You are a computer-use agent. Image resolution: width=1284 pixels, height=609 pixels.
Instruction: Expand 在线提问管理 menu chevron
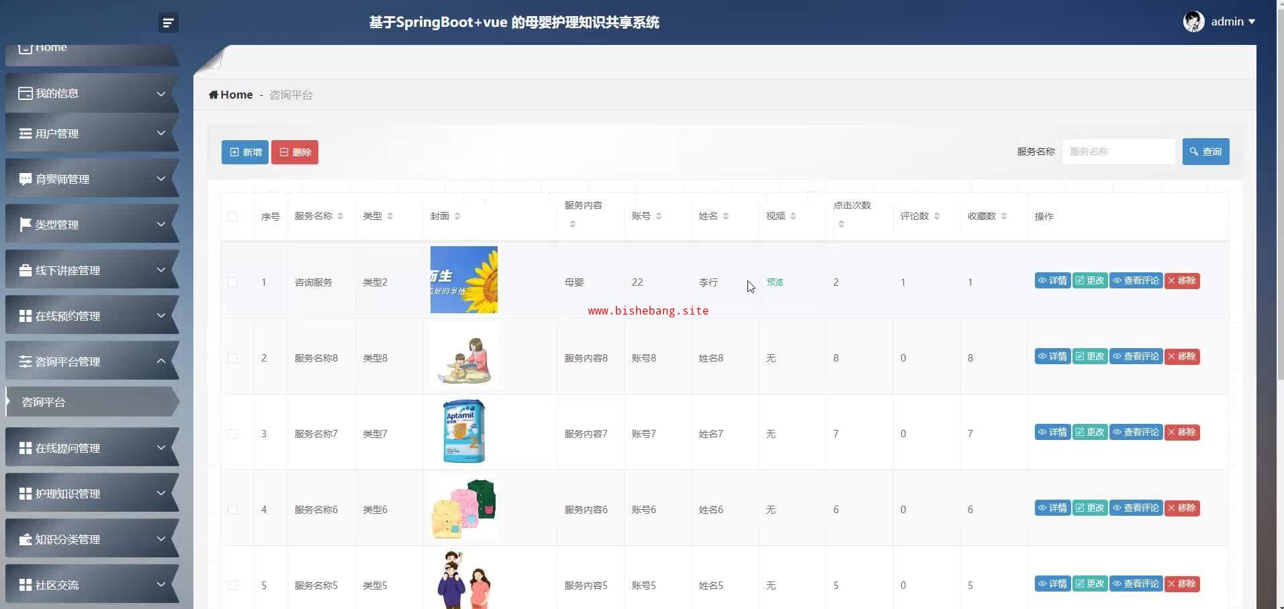161,447
